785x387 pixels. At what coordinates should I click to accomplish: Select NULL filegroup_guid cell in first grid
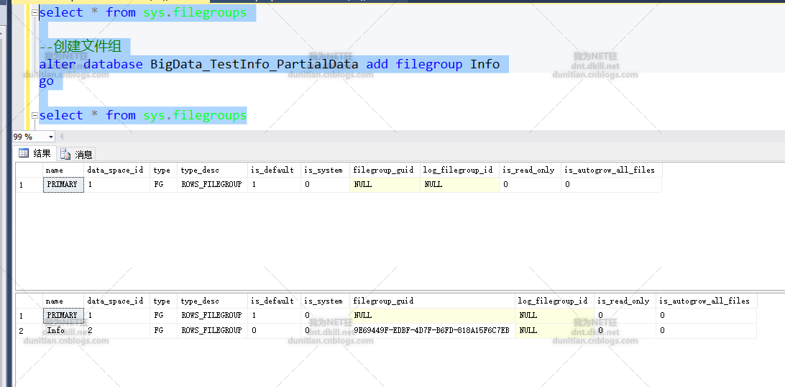[x=385, y=184]
